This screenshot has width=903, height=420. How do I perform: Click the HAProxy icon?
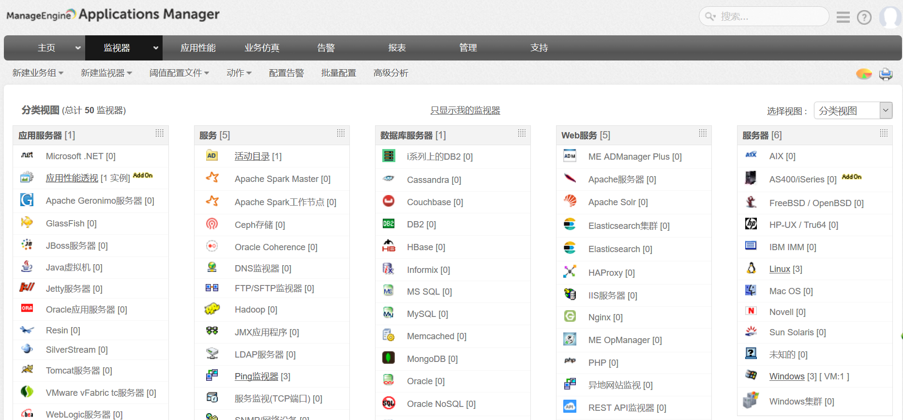click(570, 271)
